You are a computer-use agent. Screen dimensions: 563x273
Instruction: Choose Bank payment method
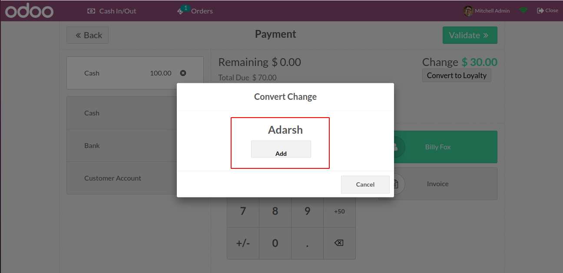(x=122, y=145)
